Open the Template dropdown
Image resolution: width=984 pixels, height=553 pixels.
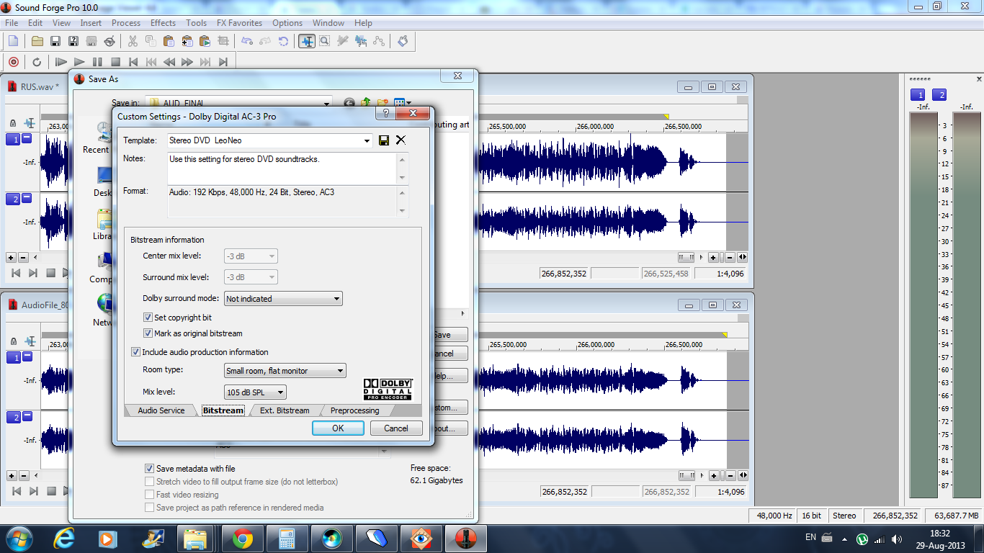[367, 140]
